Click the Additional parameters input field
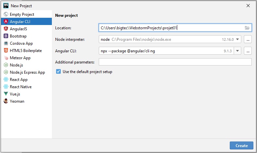This screenshot has width=257, height=153. 175,62
